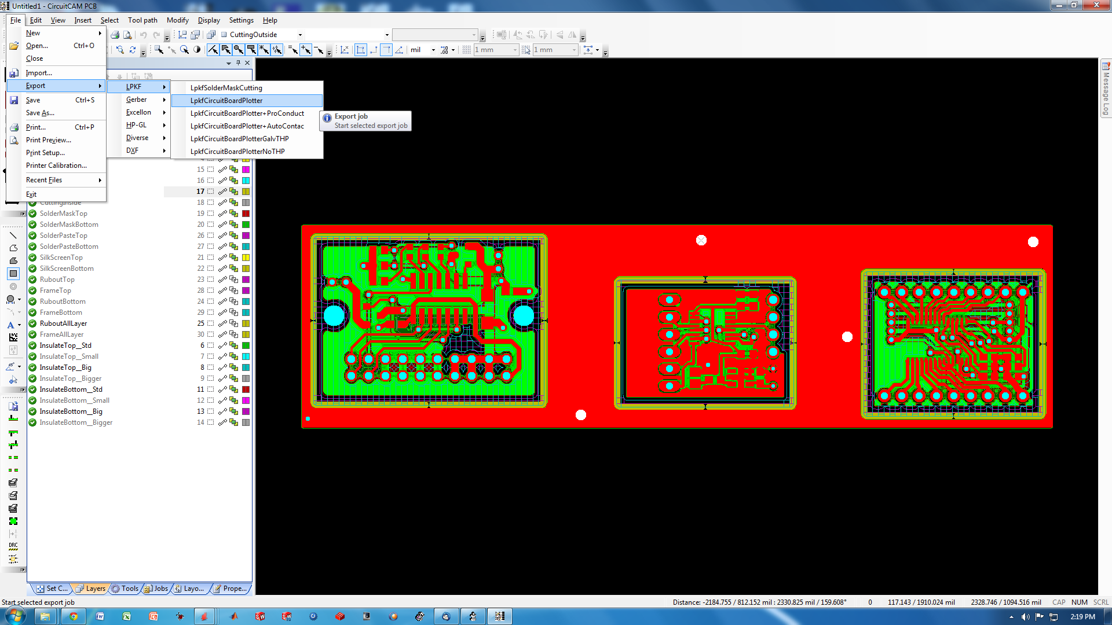Expand the Gerber export submenu
This screenshot has height=625, width=1112.
pos(139,100)
